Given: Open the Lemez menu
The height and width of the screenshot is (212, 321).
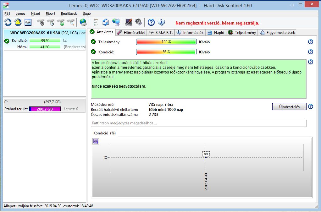Looking at the screenshot, I should 20,14.
